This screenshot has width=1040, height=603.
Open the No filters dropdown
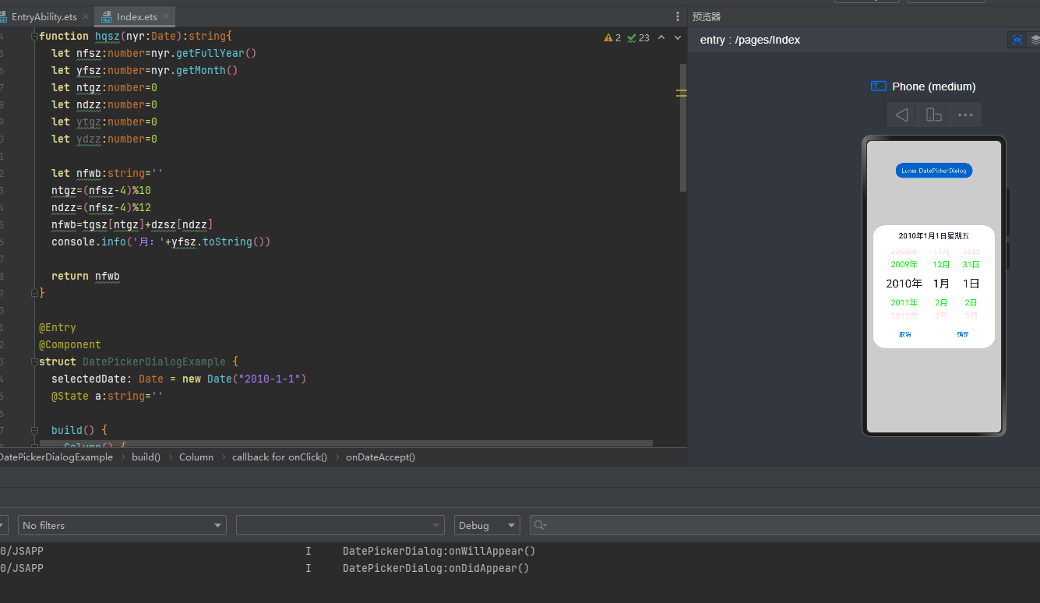point(122,525)
